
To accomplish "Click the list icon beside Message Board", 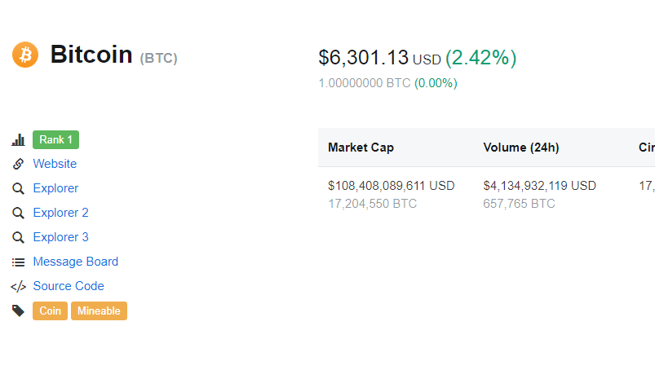I will 18,262.
